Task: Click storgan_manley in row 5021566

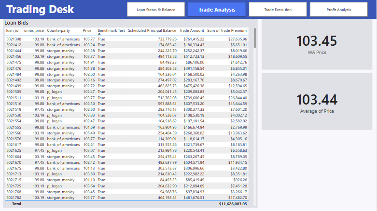Action: (x=61, y=133)
